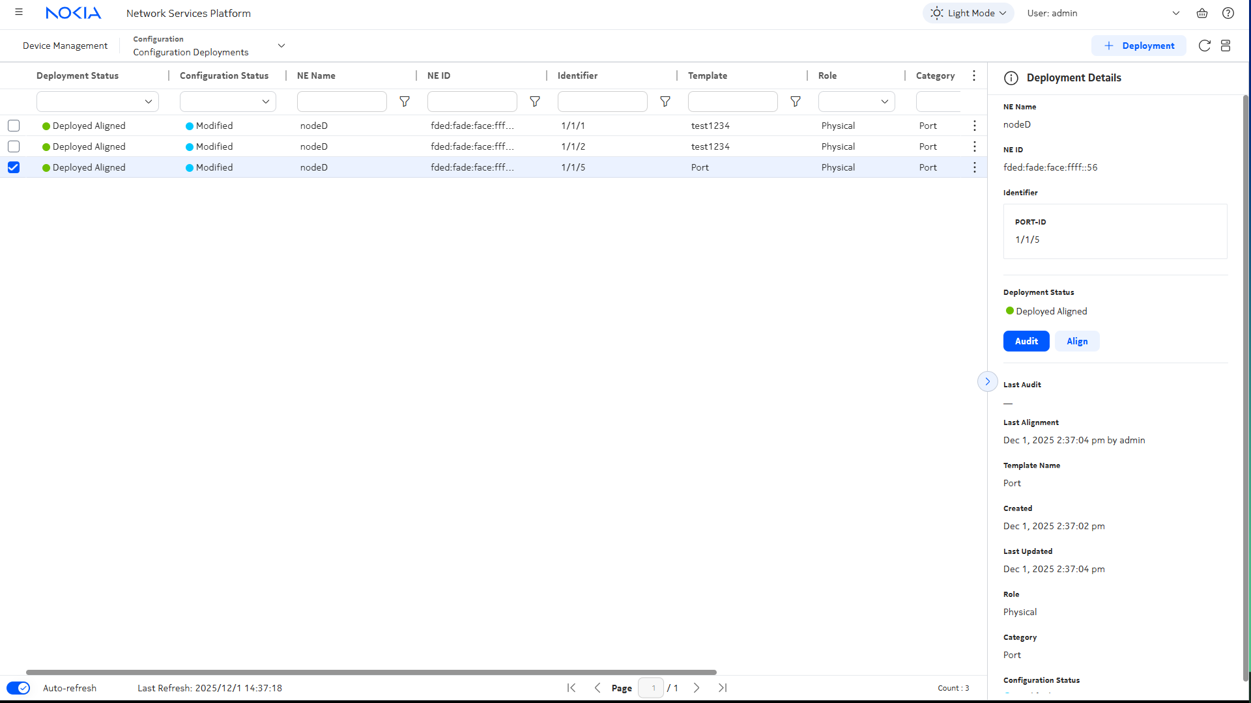The image size is (1251, 703).
Task: Collapse the Deployment Details side panel
Action: (x=987, y=381)
